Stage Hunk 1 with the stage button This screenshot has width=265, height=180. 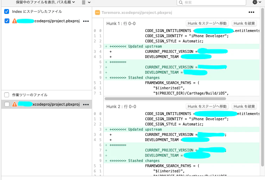pos(207,23)
